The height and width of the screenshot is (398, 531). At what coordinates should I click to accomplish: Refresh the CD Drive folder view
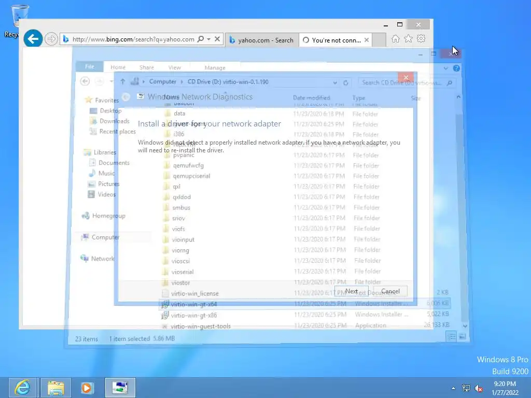346,82
